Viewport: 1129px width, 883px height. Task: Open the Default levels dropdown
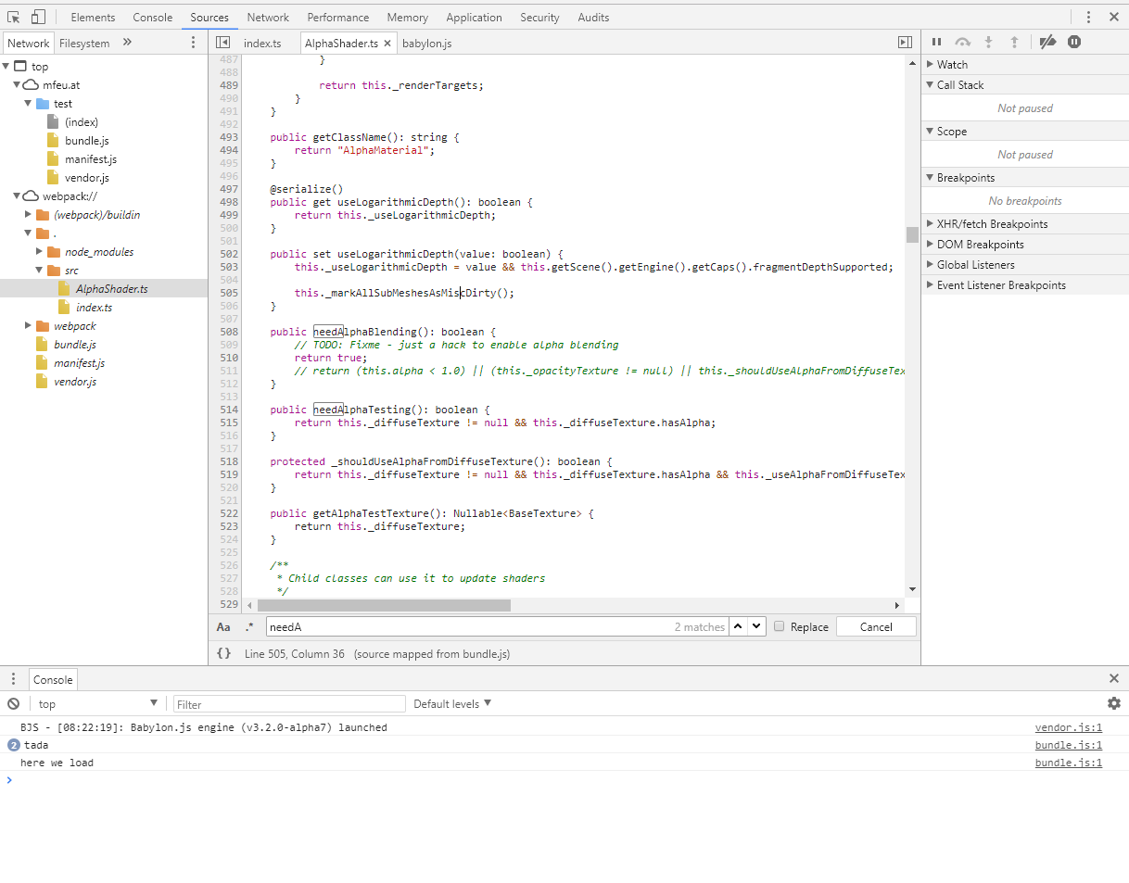(452, 703)
